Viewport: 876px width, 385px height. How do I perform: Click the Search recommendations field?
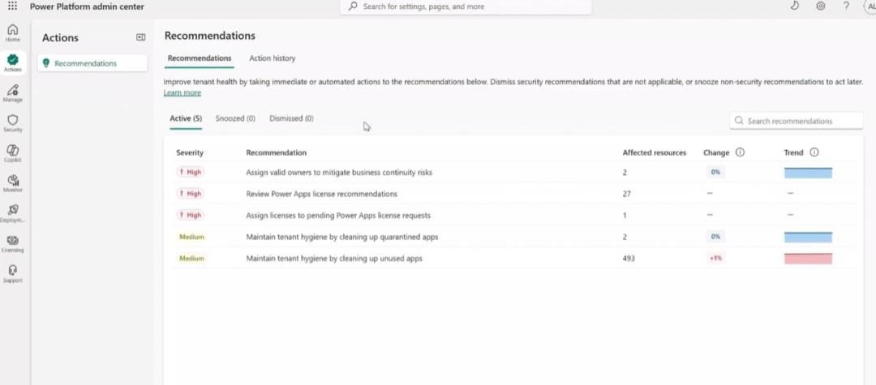797,121
